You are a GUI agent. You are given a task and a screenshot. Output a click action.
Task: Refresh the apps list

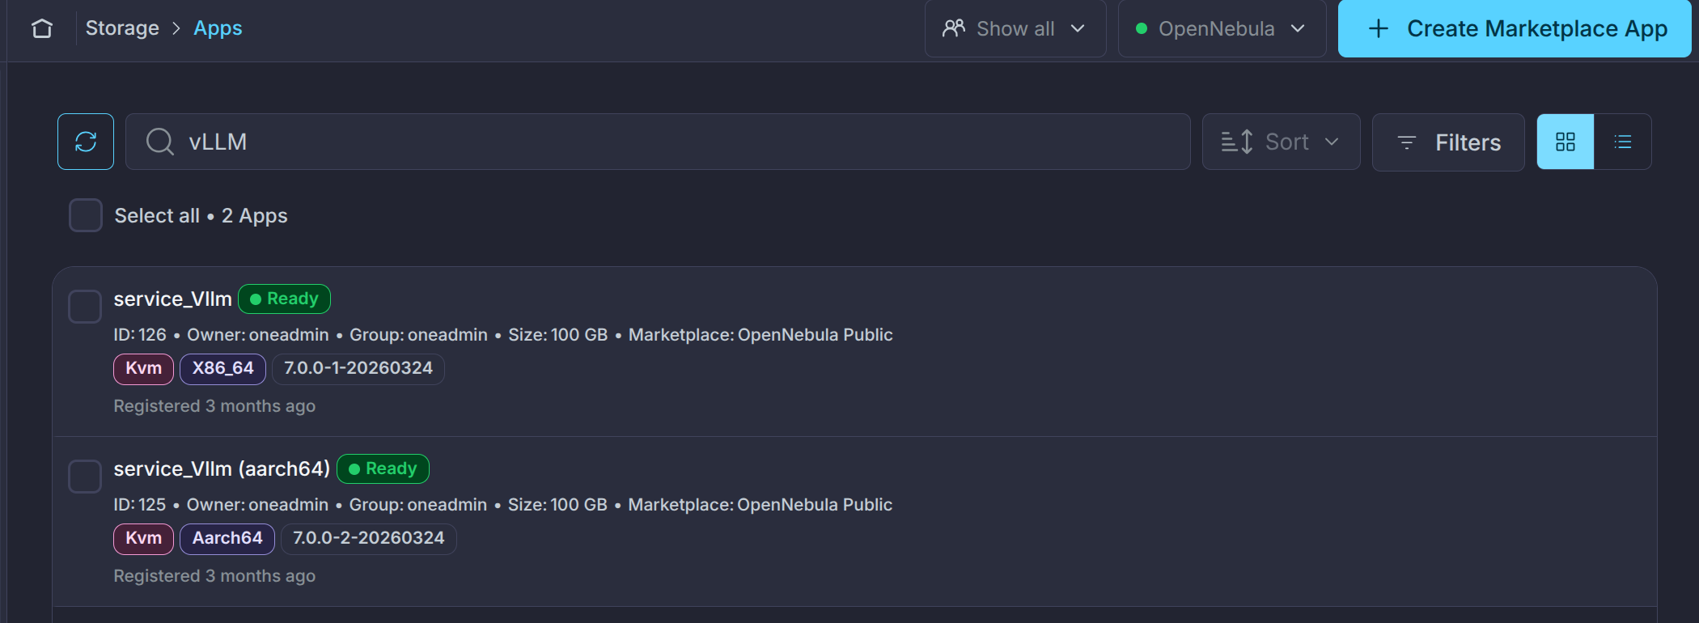86,142
